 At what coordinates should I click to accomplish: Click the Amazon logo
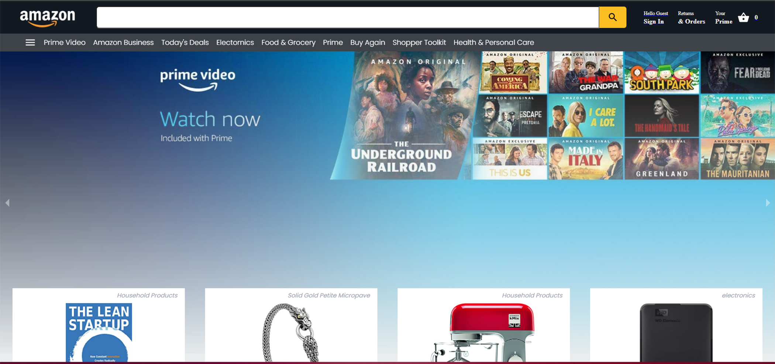pyautogui.click(x=47, y=18)
